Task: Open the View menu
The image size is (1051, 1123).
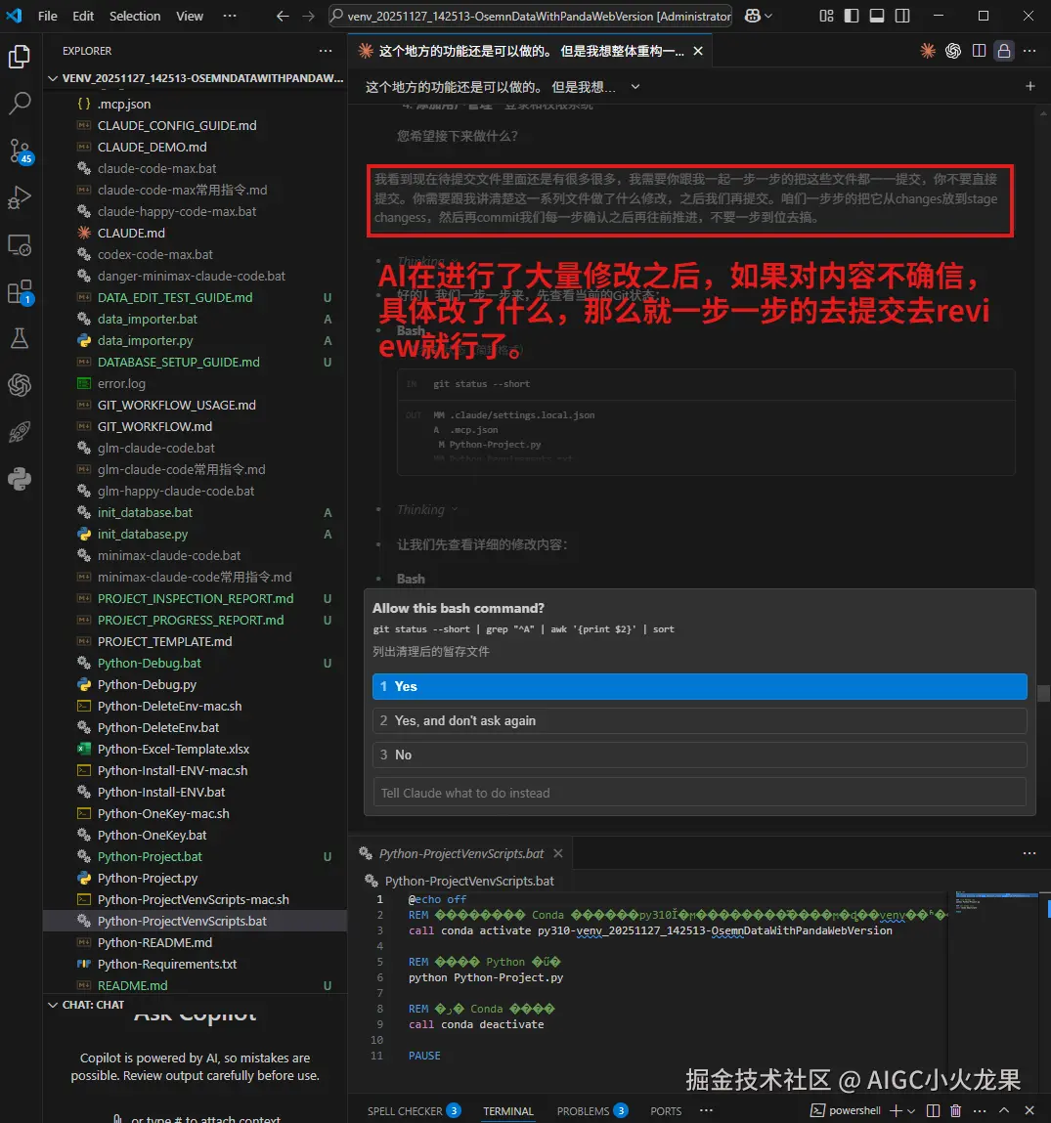Action: 190,16
